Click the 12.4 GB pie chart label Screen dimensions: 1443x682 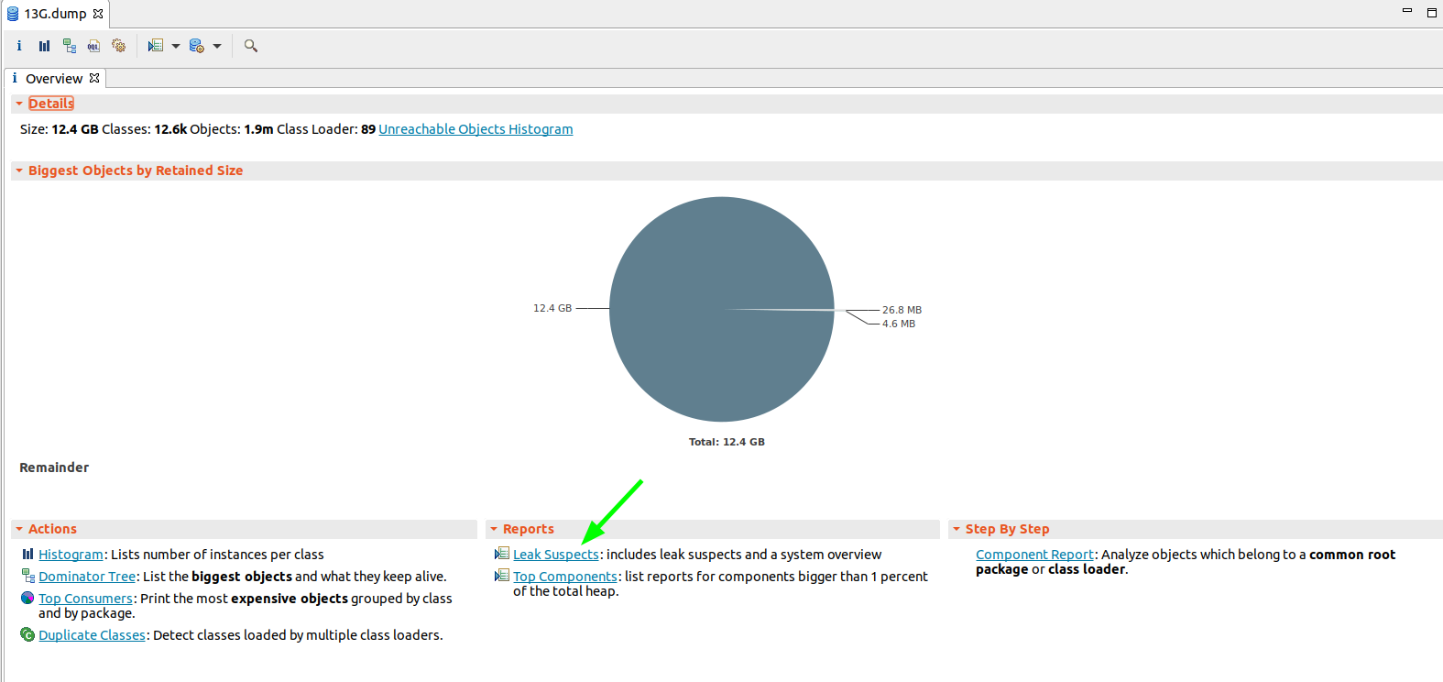(552, 308)
